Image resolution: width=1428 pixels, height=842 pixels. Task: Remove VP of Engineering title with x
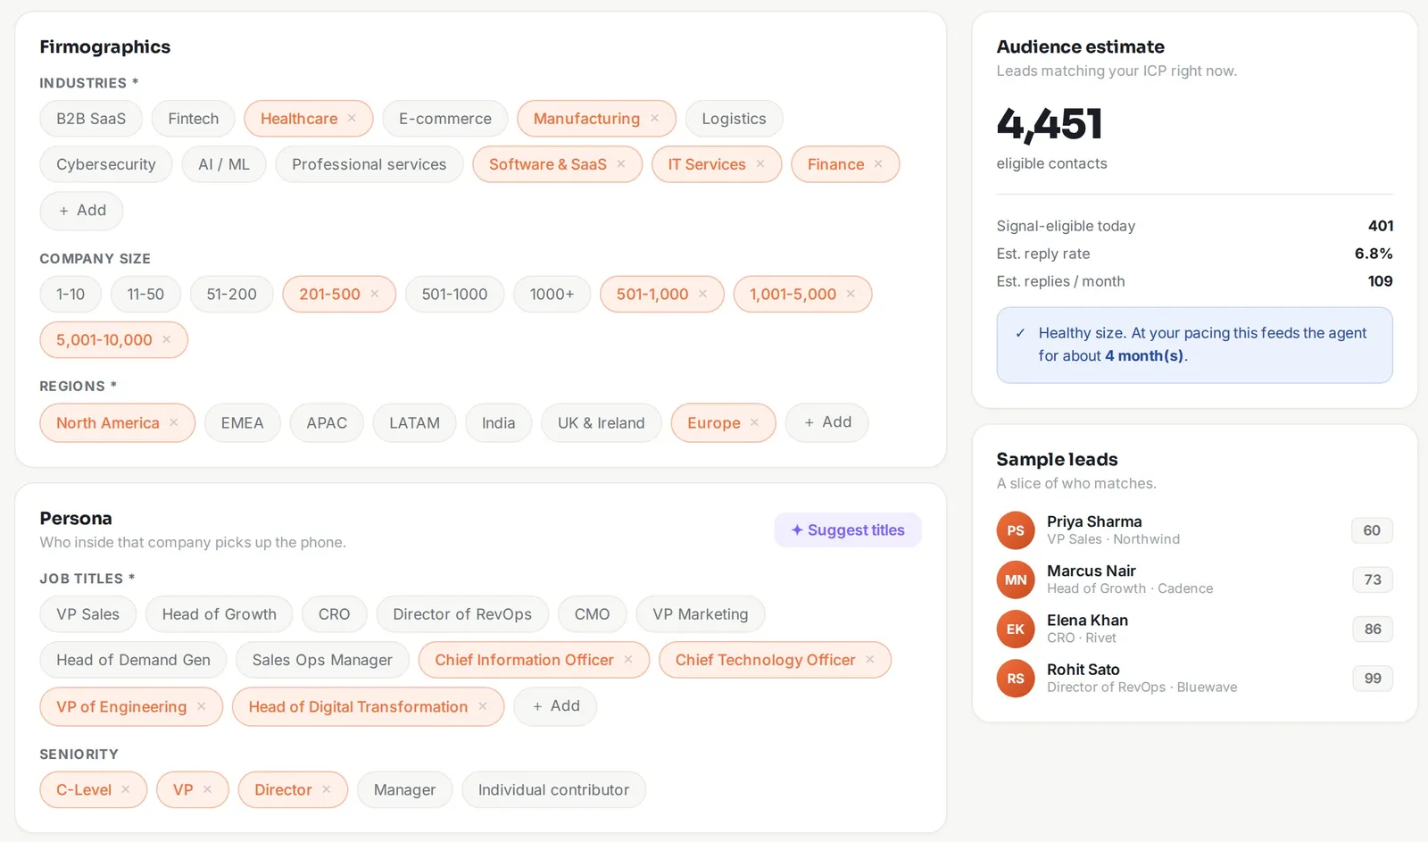coord(202,706)
